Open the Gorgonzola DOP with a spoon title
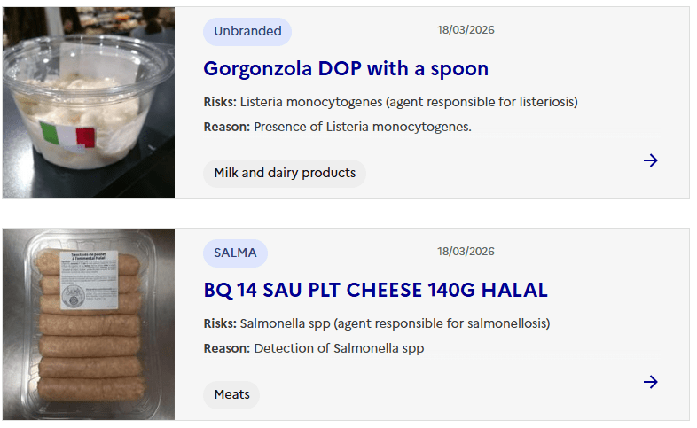This screenshot has height=428, width=697. click(x=346, y=68)
